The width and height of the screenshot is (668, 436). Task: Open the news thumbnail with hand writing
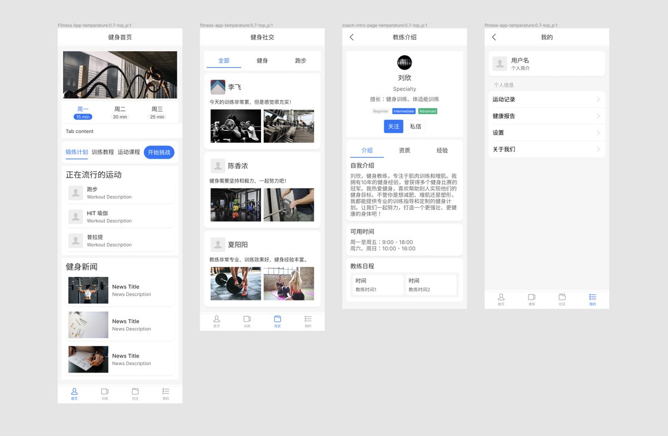tap(89, 360)
